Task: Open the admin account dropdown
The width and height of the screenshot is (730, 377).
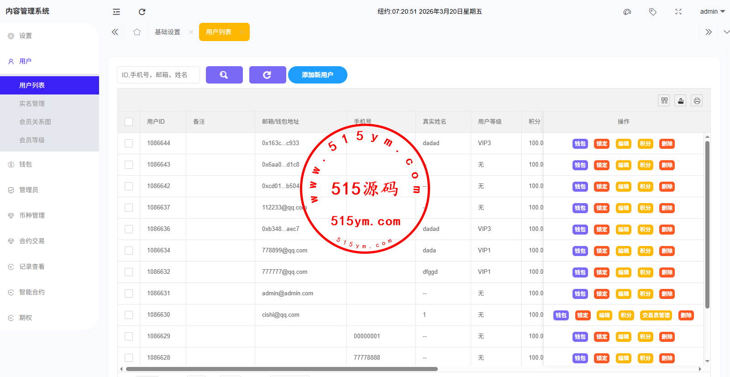Action: (x=712, y=12)
